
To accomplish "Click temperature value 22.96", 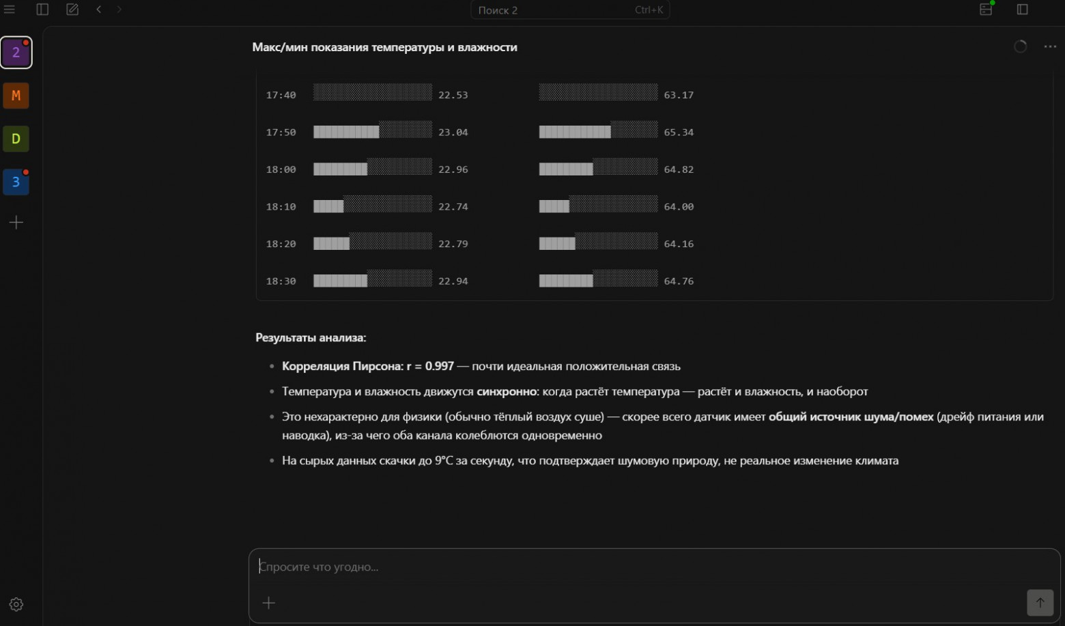I will [453, 169].
